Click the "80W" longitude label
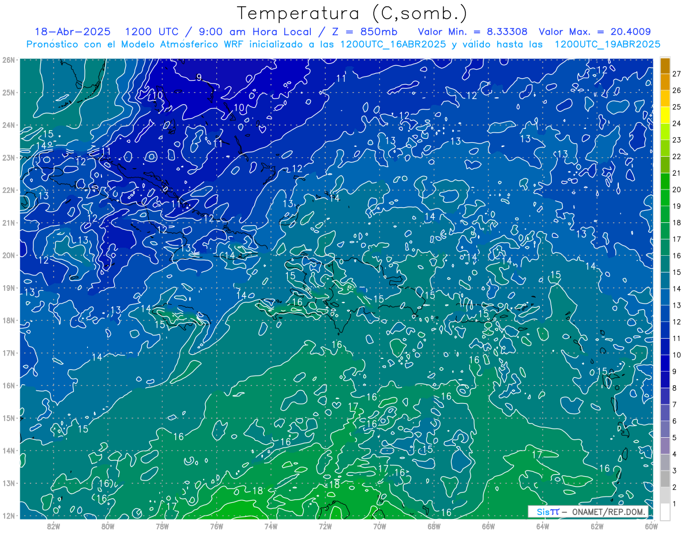Screen dimensions: 692x534 (108, 526)
